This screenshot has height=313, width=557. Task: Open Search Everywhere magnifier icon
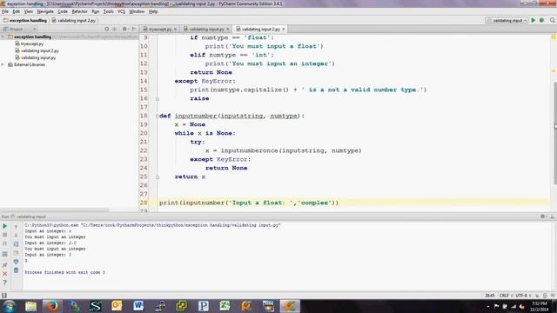[553, 21]
